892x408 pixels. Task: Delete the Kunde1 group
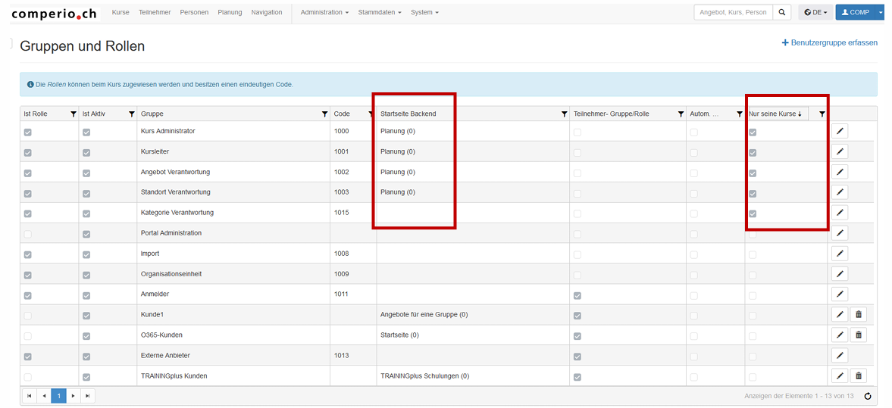tap(859, 314)
